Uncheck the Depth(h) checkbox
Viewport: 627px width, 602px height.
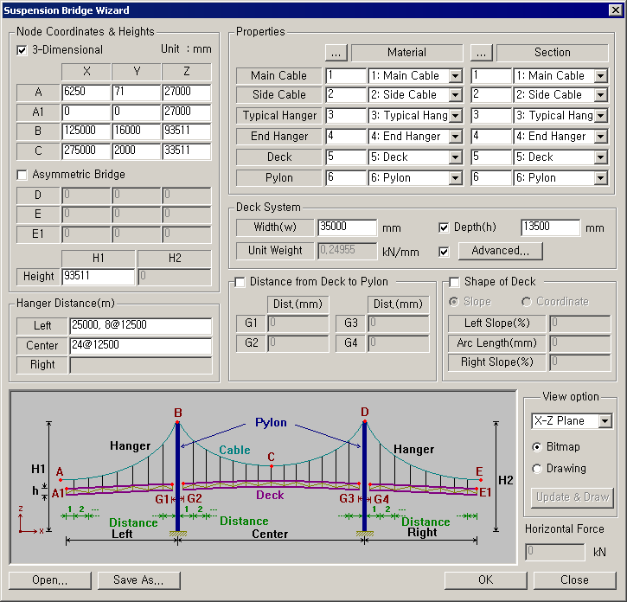445,227
